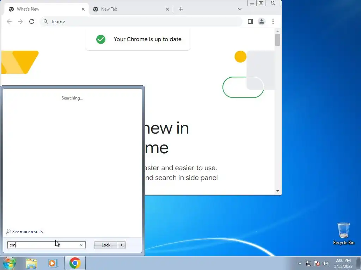Click the taskbar clock showing 2:06 PM
The image size is (361, 270).
[x=343, y=263]
